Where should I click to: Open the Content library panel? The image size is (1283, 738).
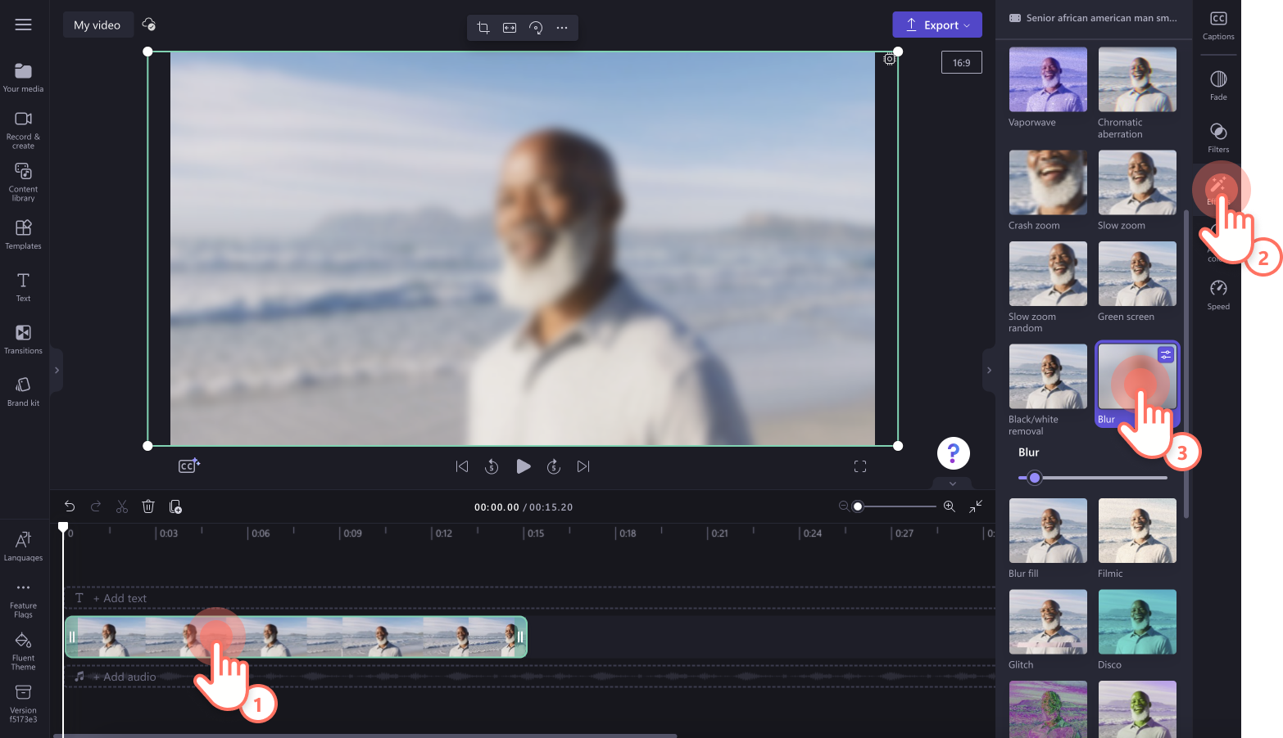point(23,182)
